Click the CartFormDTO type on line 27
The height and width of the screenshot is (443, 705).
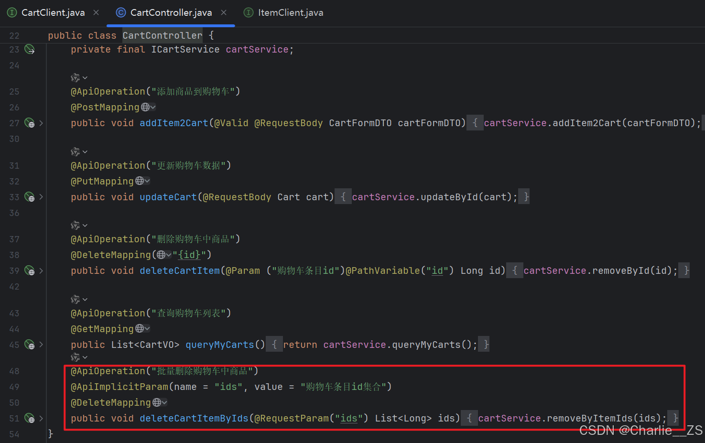pyautogui.click(x=360, y=123)
